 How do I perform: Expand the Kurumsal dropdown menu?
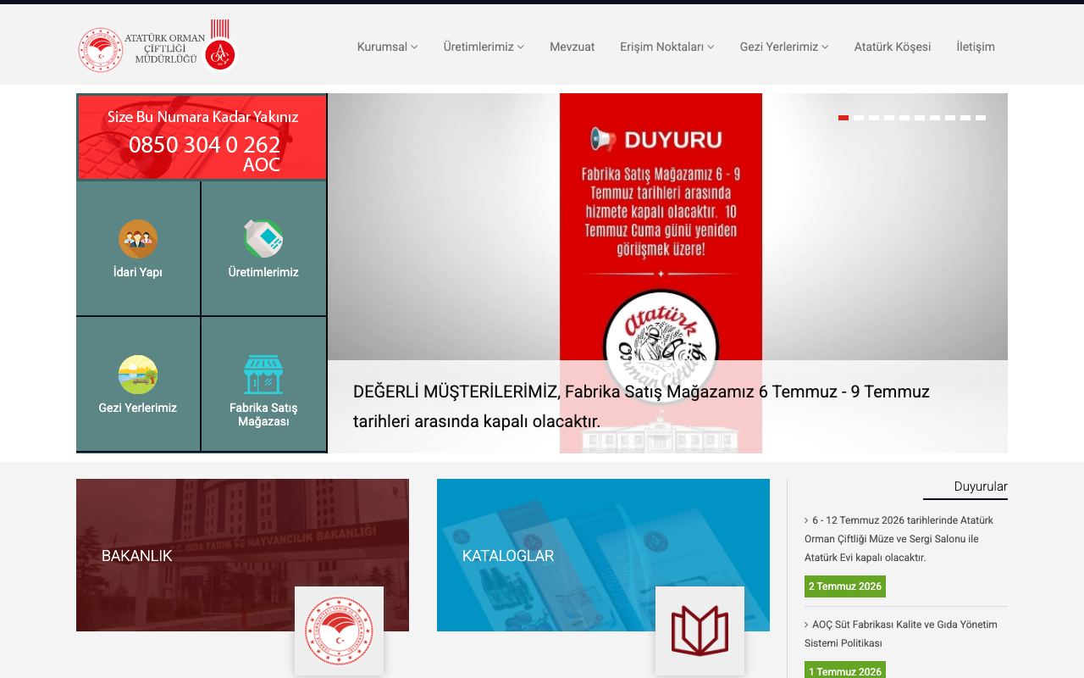coord(387,47)
